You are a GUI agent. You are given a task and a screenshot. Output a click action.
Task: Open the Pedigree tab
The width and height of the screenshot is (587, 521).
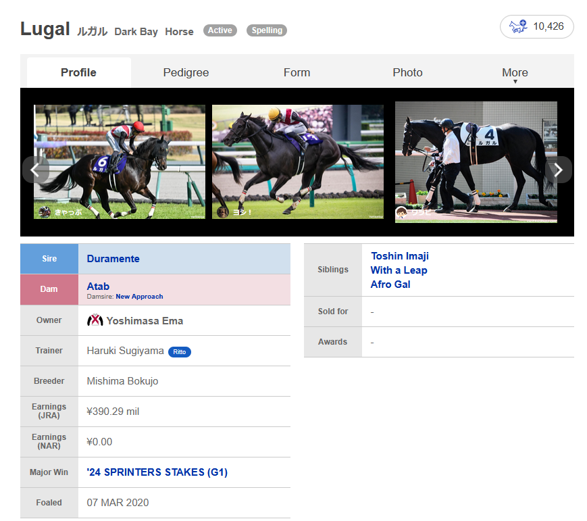coord(186,72)
